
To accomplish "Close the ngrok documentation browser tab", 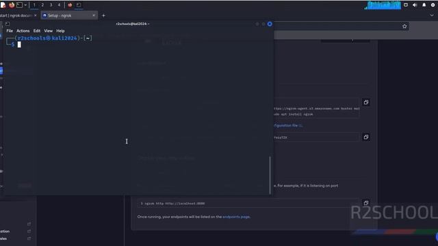I will [35, 16].
